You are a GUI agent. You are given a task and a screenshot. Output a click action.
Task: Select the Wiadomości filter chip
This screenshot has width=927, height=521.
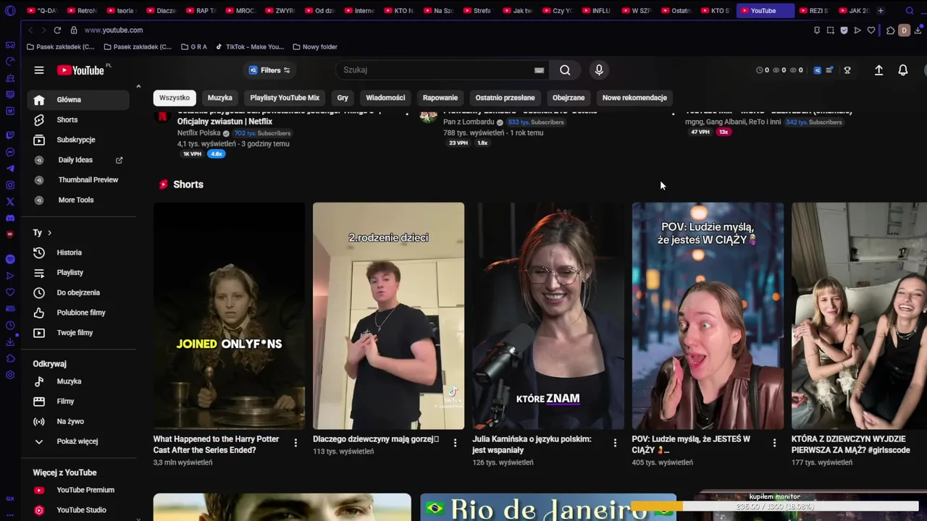coord(385,98)
